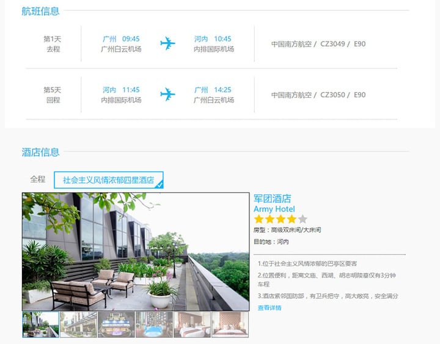Click 广州白云机场 in the outbound row
Screen dimensions: 440x344
click(121, 49)
